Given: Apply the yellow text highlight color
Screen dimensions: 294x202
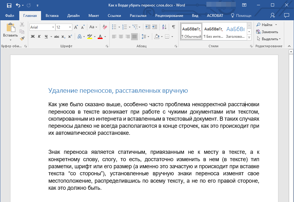Looking at the screenshot, I should point(89,37).
